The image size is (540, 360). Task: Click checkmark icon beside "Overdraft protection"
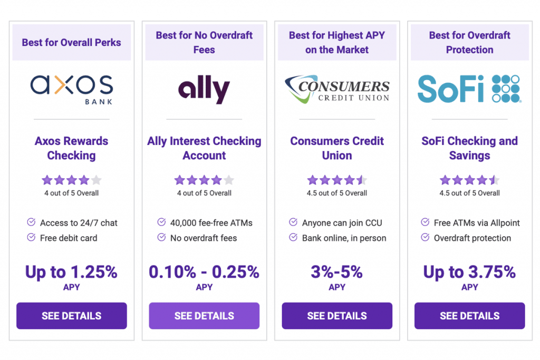coord(425,238)
